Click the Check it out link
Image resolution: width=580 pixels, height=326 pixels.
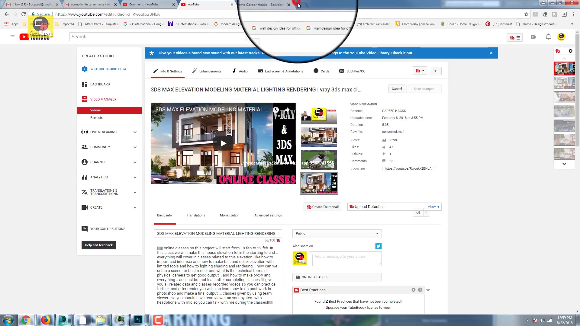click(x=401, y=53)
